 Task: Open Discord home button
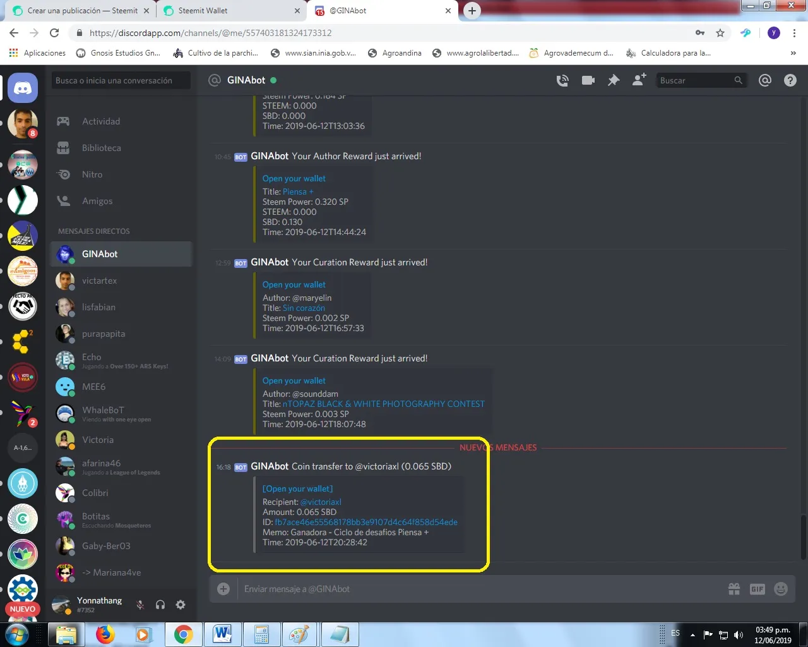pyautogui.click(x=23, y=88)
